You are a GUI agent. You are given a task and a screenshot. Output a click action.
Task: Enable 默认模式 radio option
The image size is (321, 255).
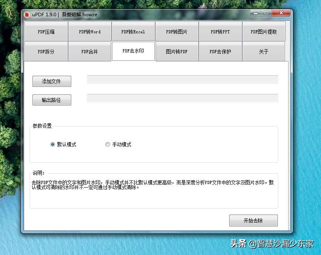(52, 144)
